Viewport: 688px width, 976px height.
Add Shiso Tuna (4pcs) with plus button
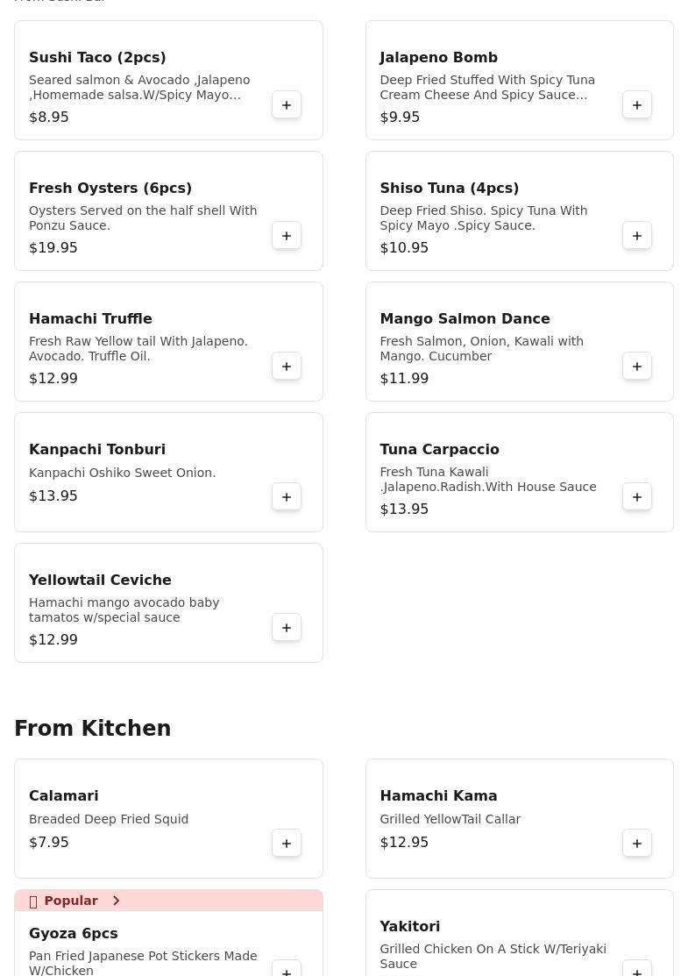point(637,236)
